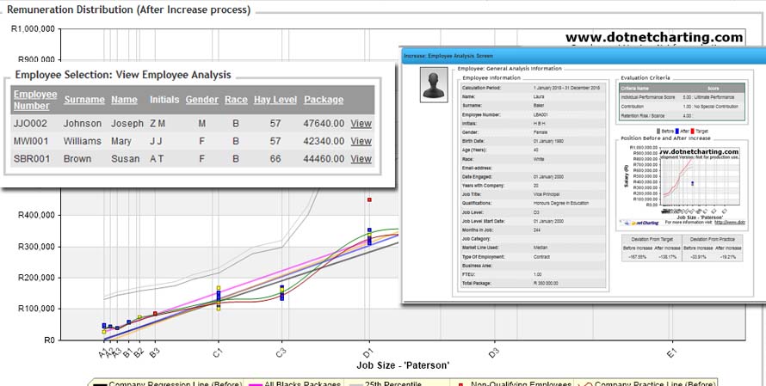Sort by the Package column header

[x=324, y=100]
